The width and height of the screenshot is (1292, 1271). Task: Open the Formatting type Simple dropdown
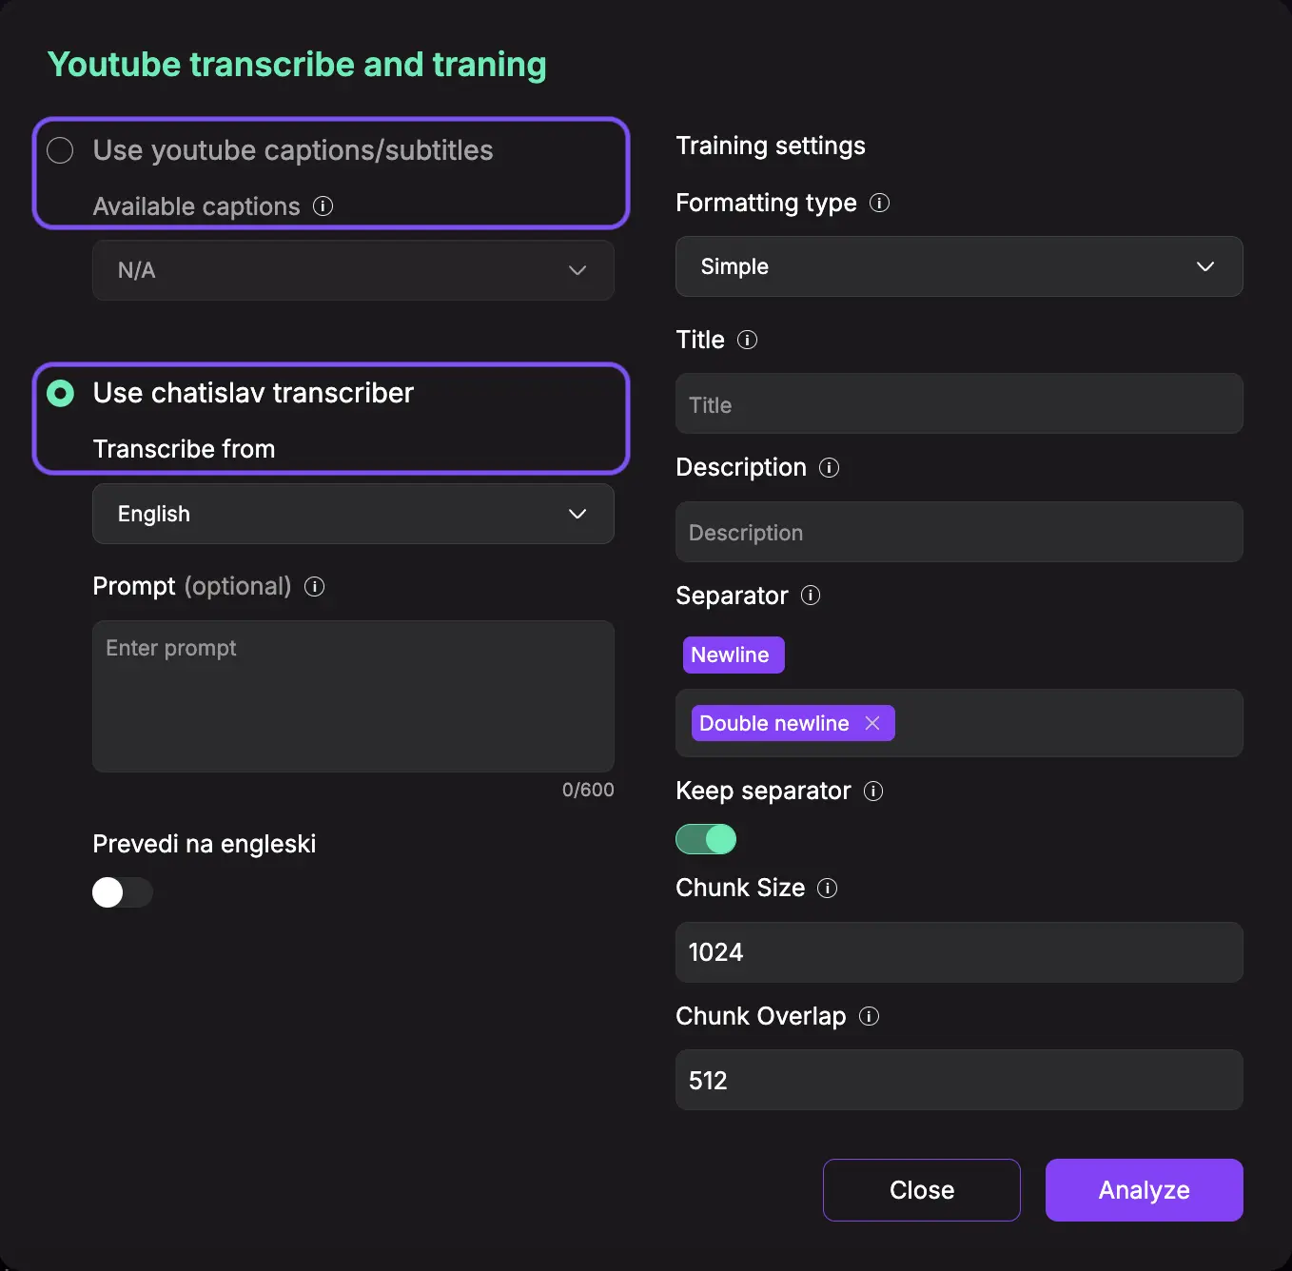[x=959, y=266]
